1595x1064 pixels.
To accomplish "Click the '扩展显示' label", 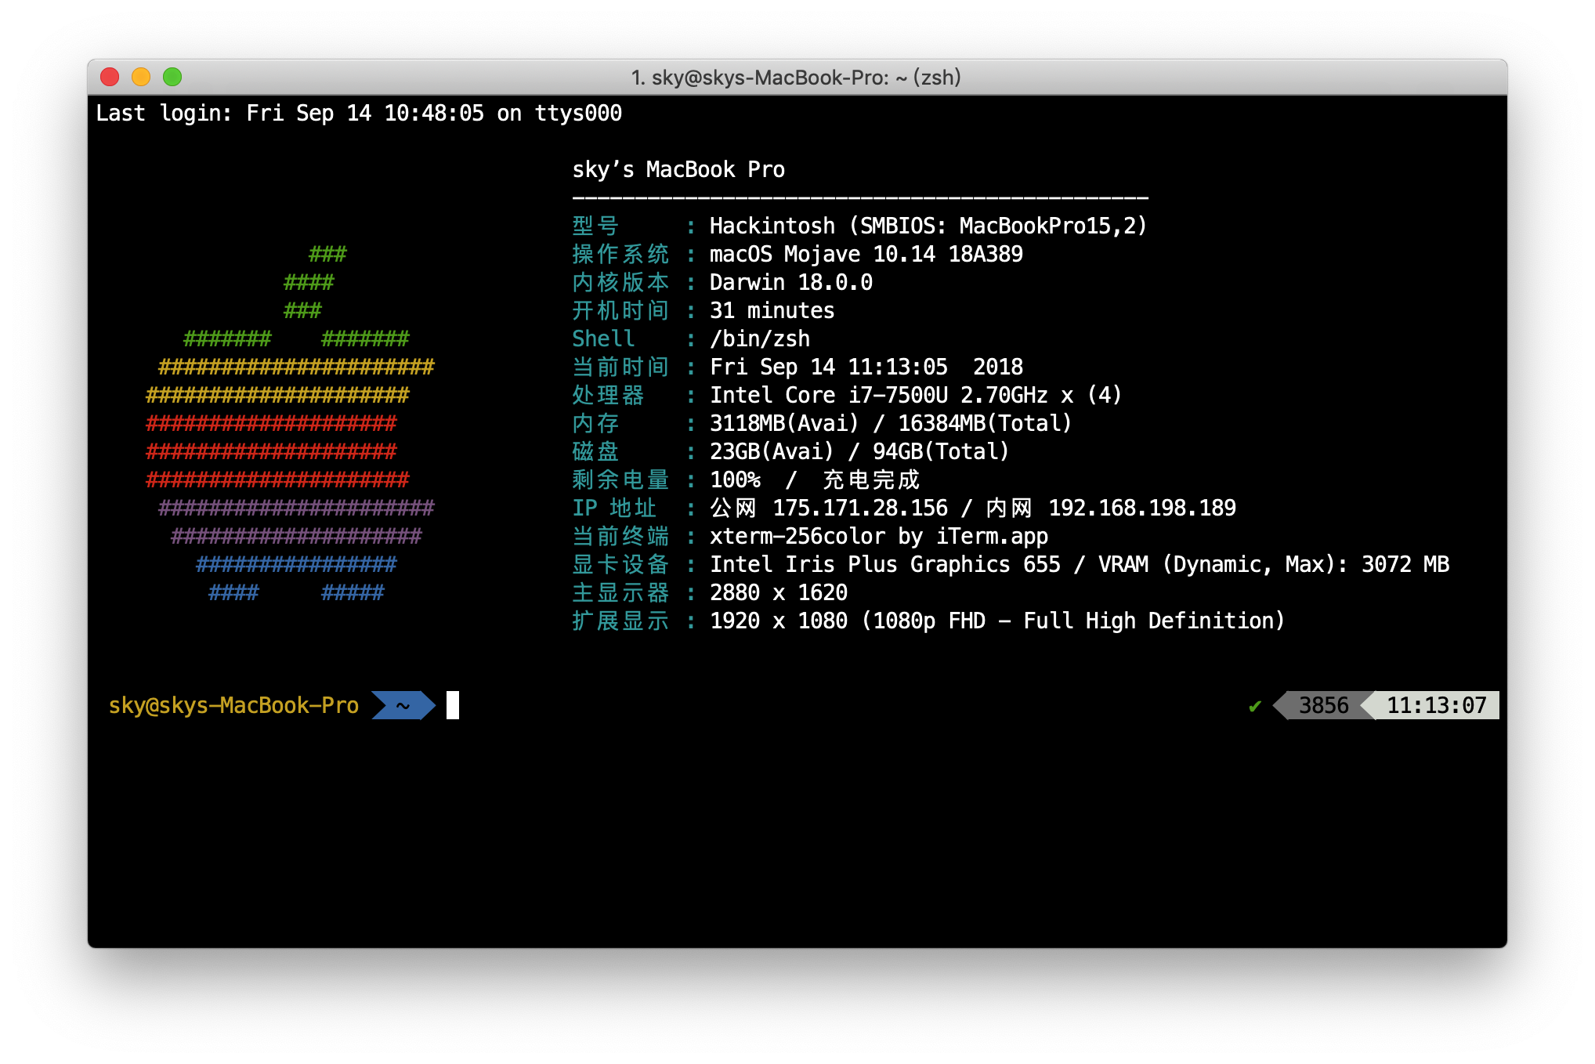I will (620, 621).
